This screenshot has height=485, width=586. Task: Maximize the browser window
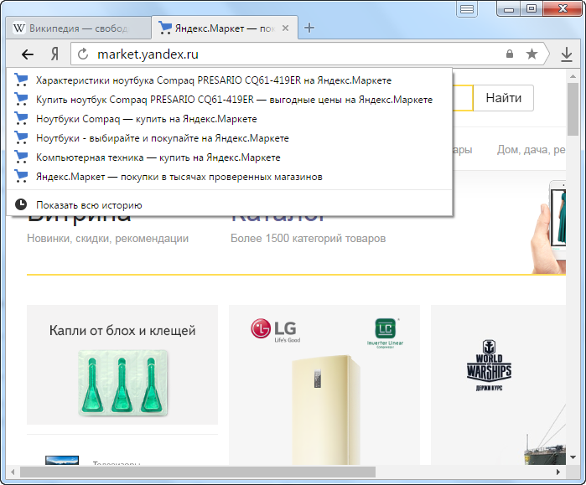pyautogui.click(x=532, y=8)
